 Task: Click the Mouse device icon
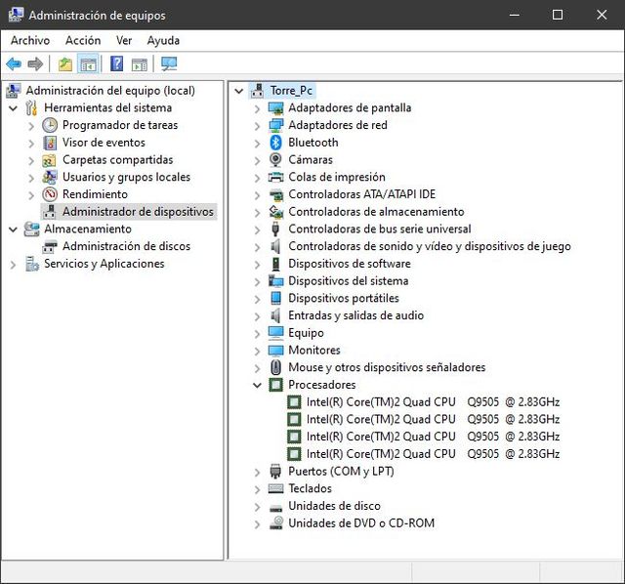[x=275, y=367]
